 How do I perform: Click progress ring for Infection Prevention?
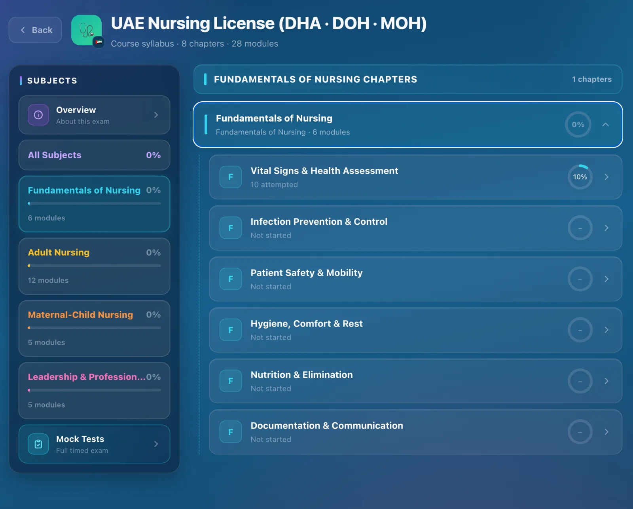pyautogui.click(x=580, y=228)
